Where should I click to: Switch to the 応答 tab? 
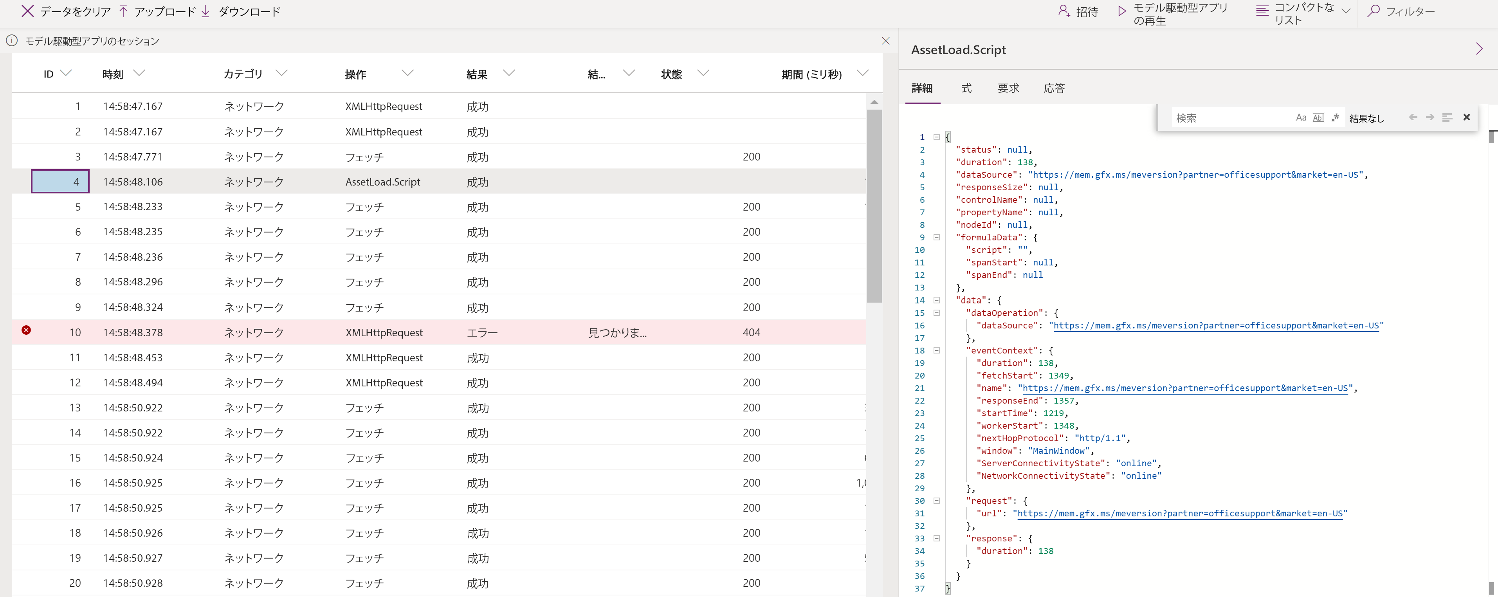(1054, 88)
